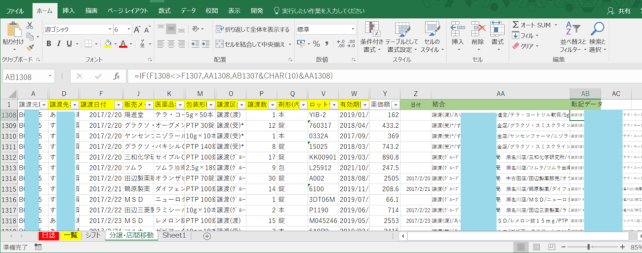Open the 標準 number format dropdown
The height and width of the screenshot is (253, 642).
[x=352, y=30]
